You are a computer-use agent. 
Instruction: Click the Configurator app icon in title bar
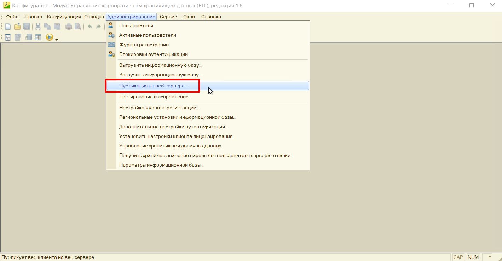[x=6, y=6]
